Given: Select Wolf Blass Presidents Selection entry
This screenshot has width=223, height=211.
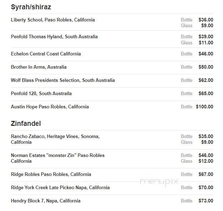Looking at the screenshot, I should coord(63,80).
